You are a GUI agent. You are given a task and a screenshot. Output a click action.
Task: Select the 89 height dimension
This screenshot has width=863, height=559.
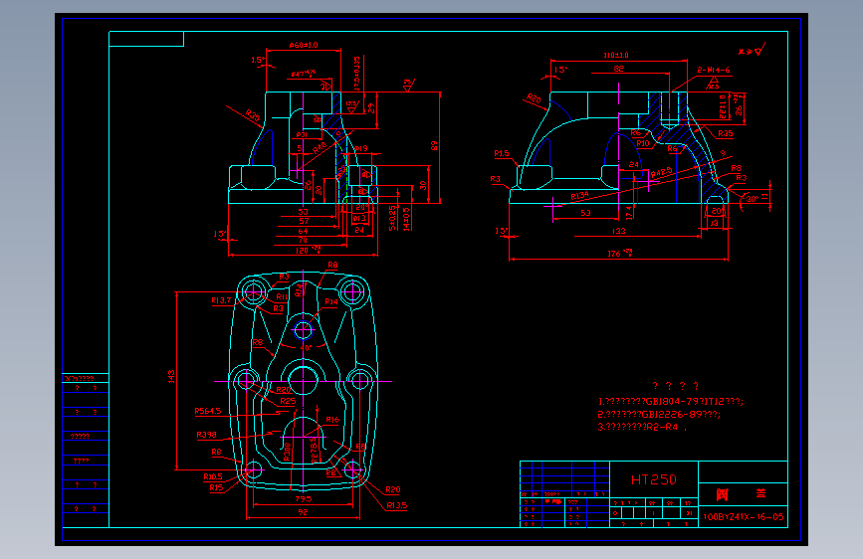[x=434, y=146]
